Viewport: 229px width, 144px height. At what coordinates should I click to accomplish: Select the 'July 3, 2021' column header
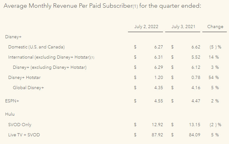pyautogui.click(x=183, y=27)
